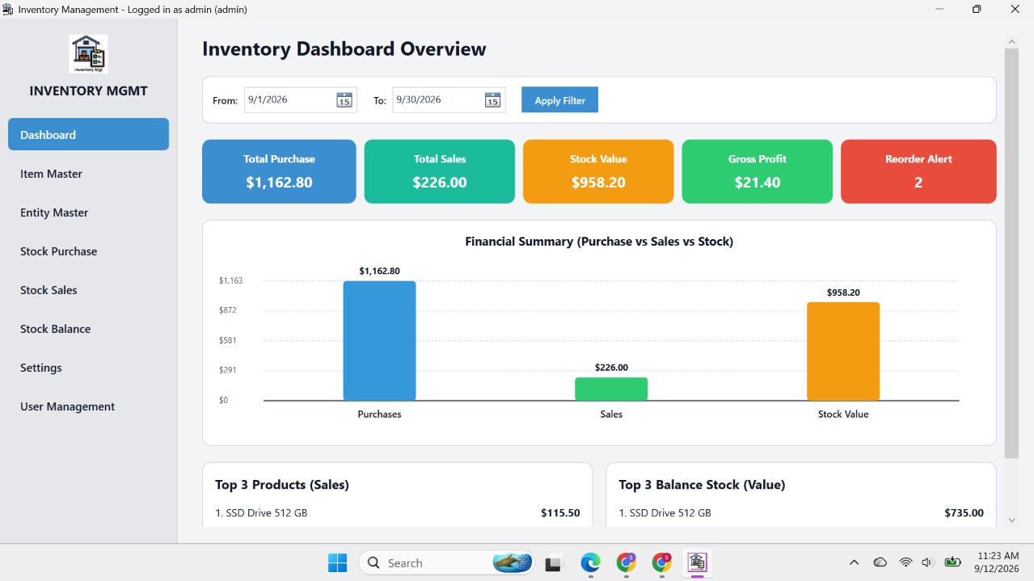The image size is (1034, 581).
Task: Open Stock Balance page
Action: [88, 329]
